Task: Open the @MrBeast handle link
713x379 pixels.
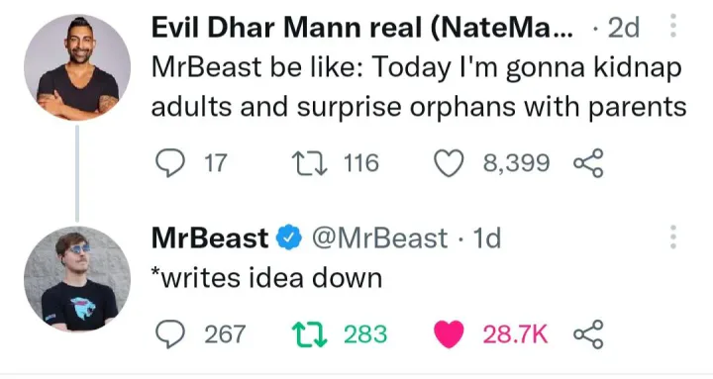Action: 379,238
